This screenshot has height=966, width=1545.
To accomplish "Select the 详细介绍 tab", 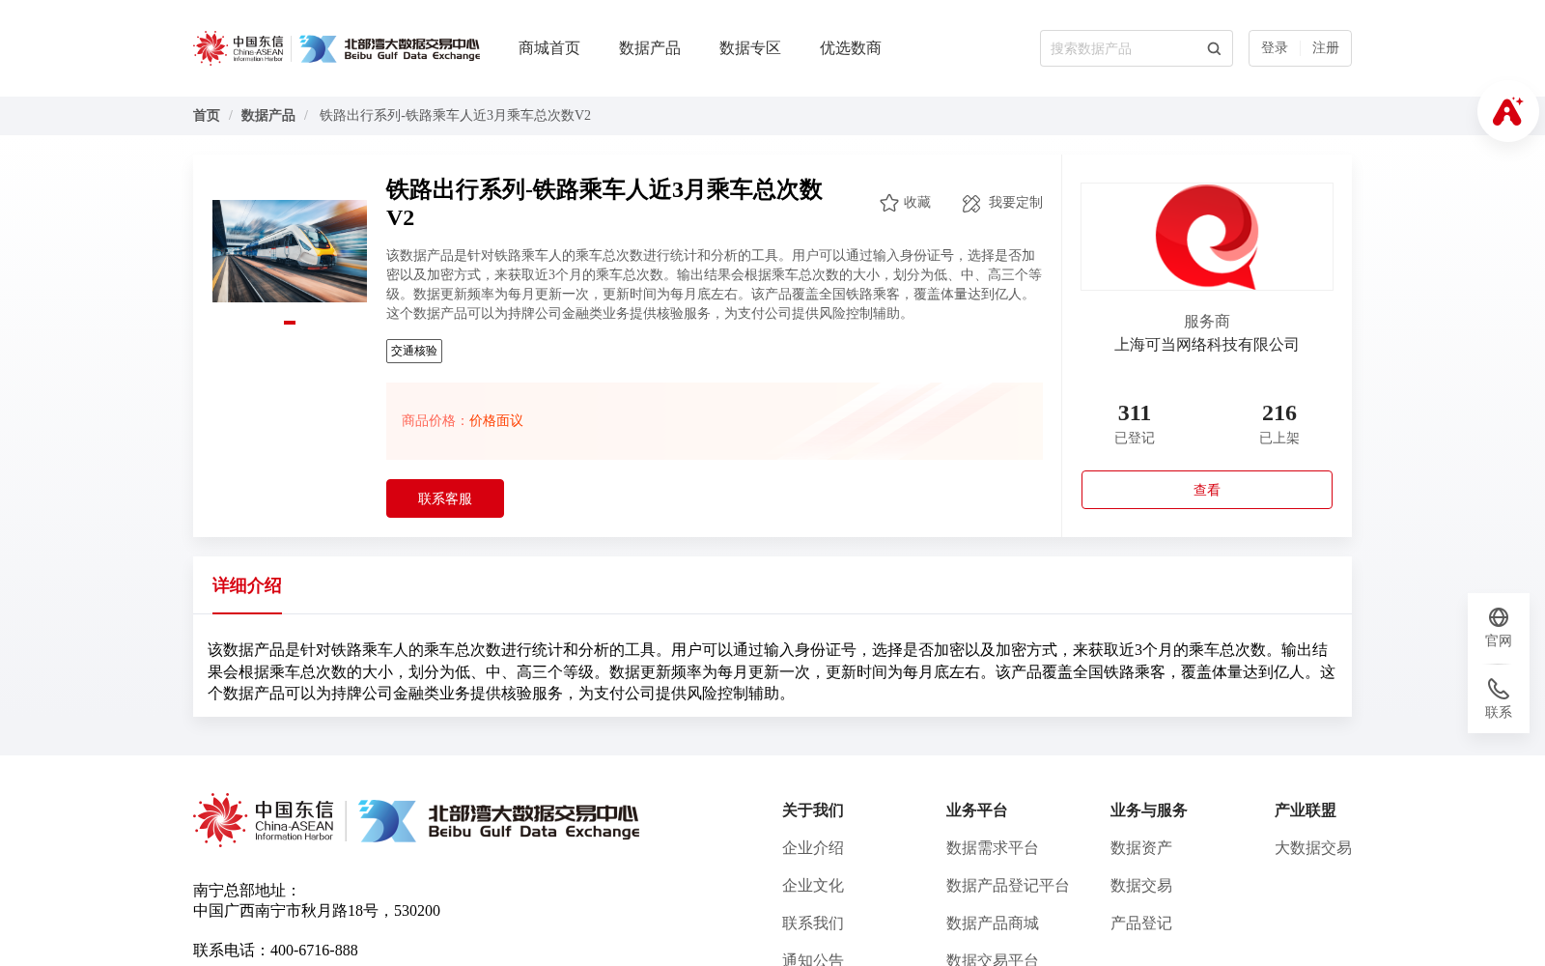I will (247, 585).
